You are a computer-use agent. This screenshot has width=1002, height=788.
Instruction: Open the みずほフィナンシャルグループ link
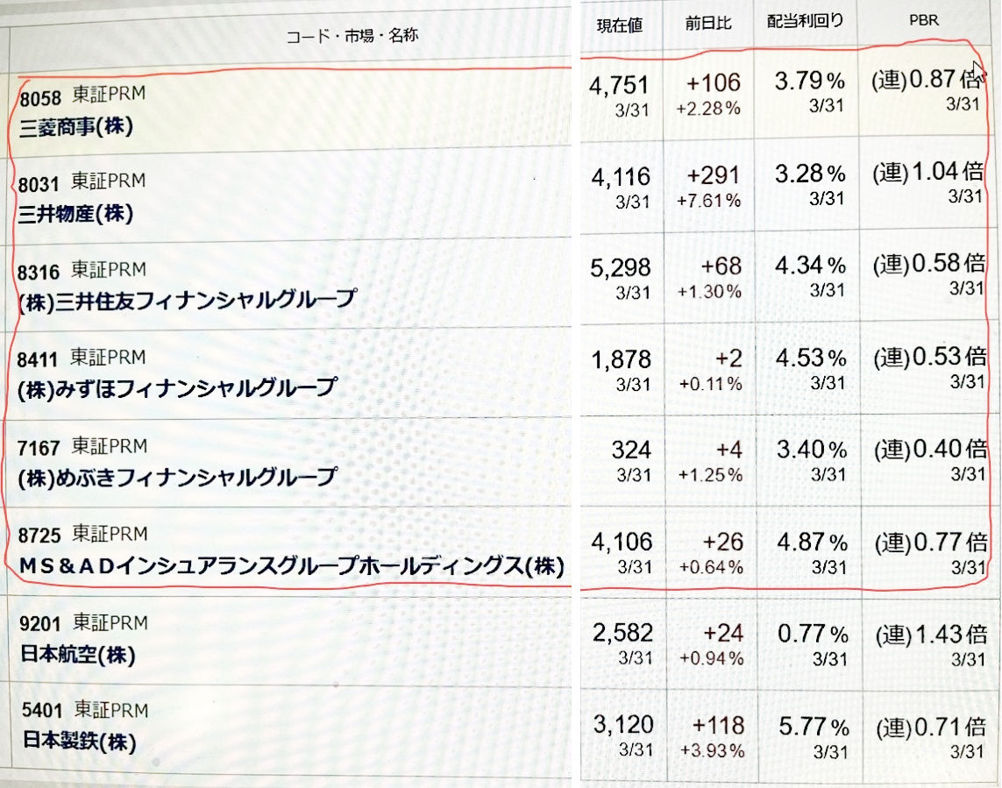click(177, 387)
